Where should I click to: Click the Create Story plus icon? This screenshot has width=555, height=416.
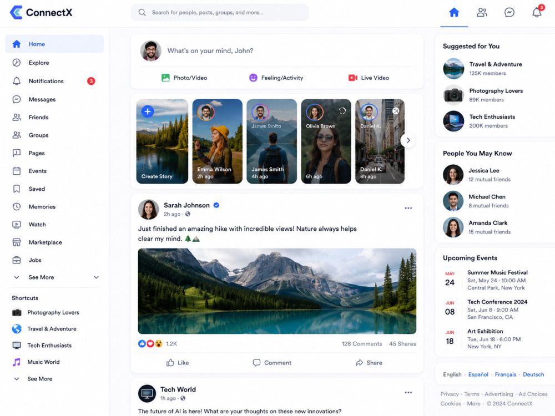tap(148, 111)
